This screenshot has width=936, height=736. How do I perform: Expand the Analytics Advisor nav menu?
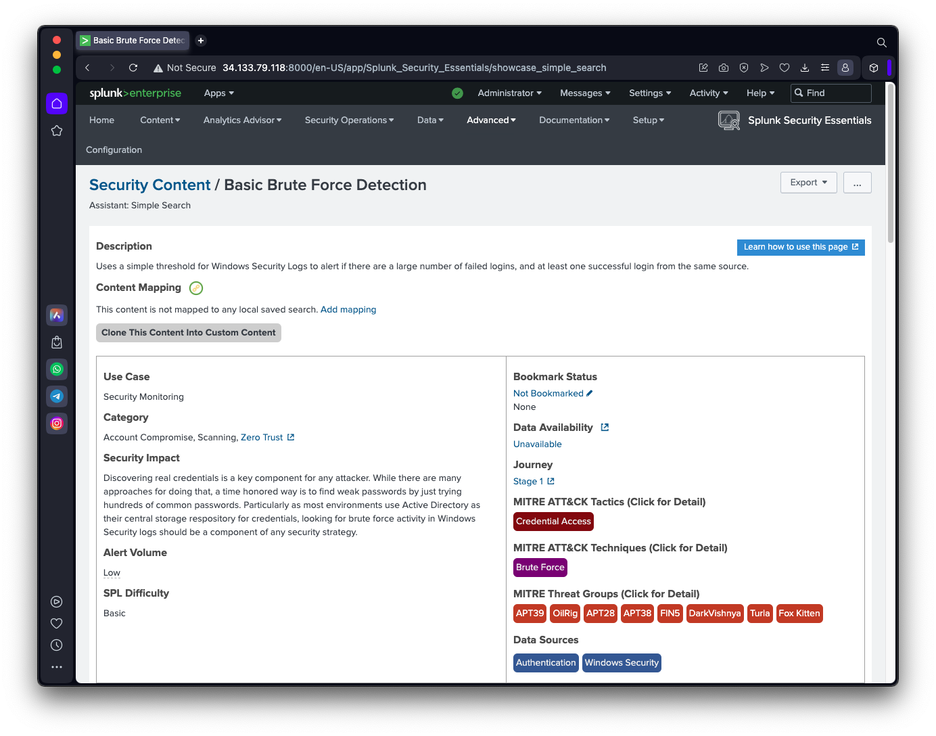pyautogui.click(x=243, y=120)
